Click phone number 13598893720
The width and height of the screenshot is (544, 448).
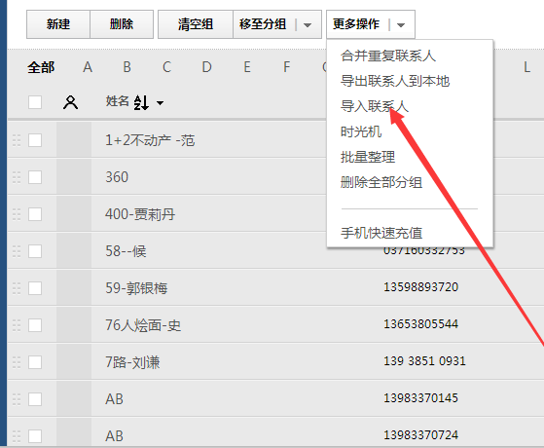click(x=420, y=287)
